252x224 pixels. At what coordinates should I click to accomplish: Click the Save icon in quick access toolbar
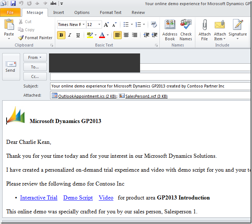point(13,3)
